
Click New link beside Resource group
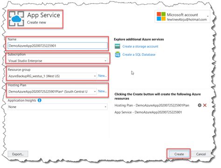(x=102, y=76)
